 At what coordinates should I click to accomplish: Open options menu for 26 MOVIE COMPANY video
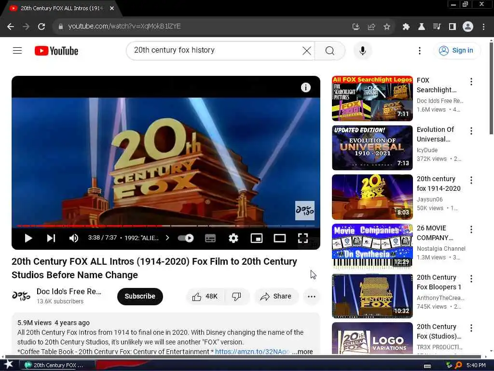point(471,229)
